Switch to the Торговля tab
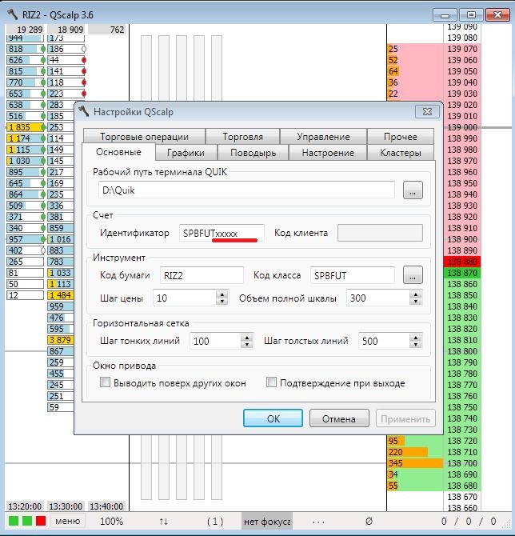This screenshot has height=536, width=515. (242, 137)
